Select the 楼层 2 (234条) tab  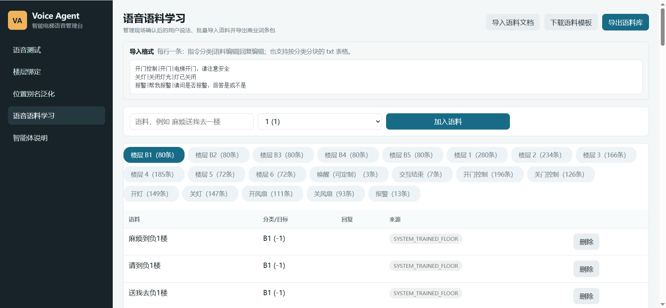(x=542, y=155)
